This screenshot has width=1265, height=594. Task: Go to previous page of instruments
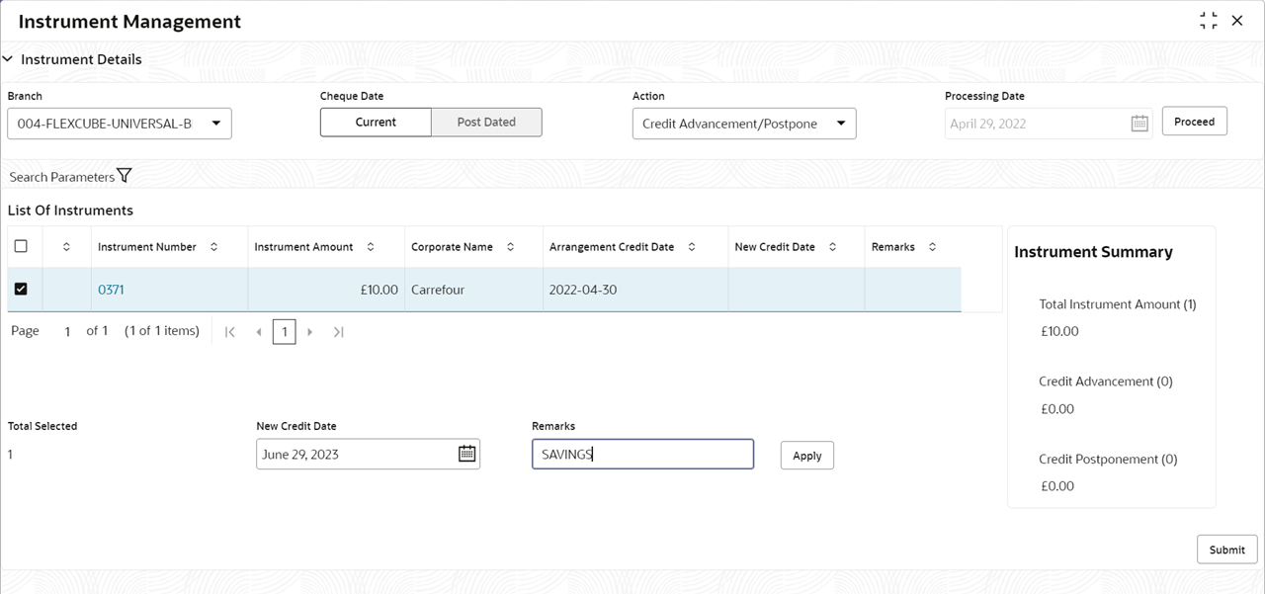coord(259,332)
